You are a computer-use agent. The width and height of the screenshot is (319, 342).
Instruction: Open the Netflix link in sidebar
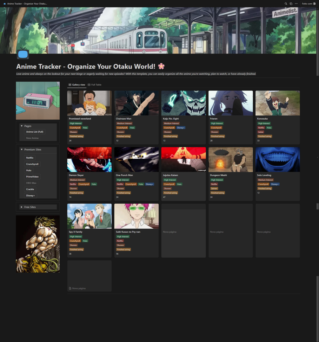pos(30,158)
